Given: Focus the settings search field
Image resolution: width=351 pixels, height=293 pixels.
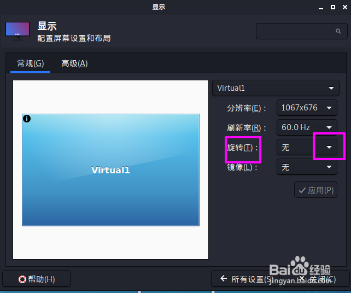Looking at the screenshot, I should (302, 31).
